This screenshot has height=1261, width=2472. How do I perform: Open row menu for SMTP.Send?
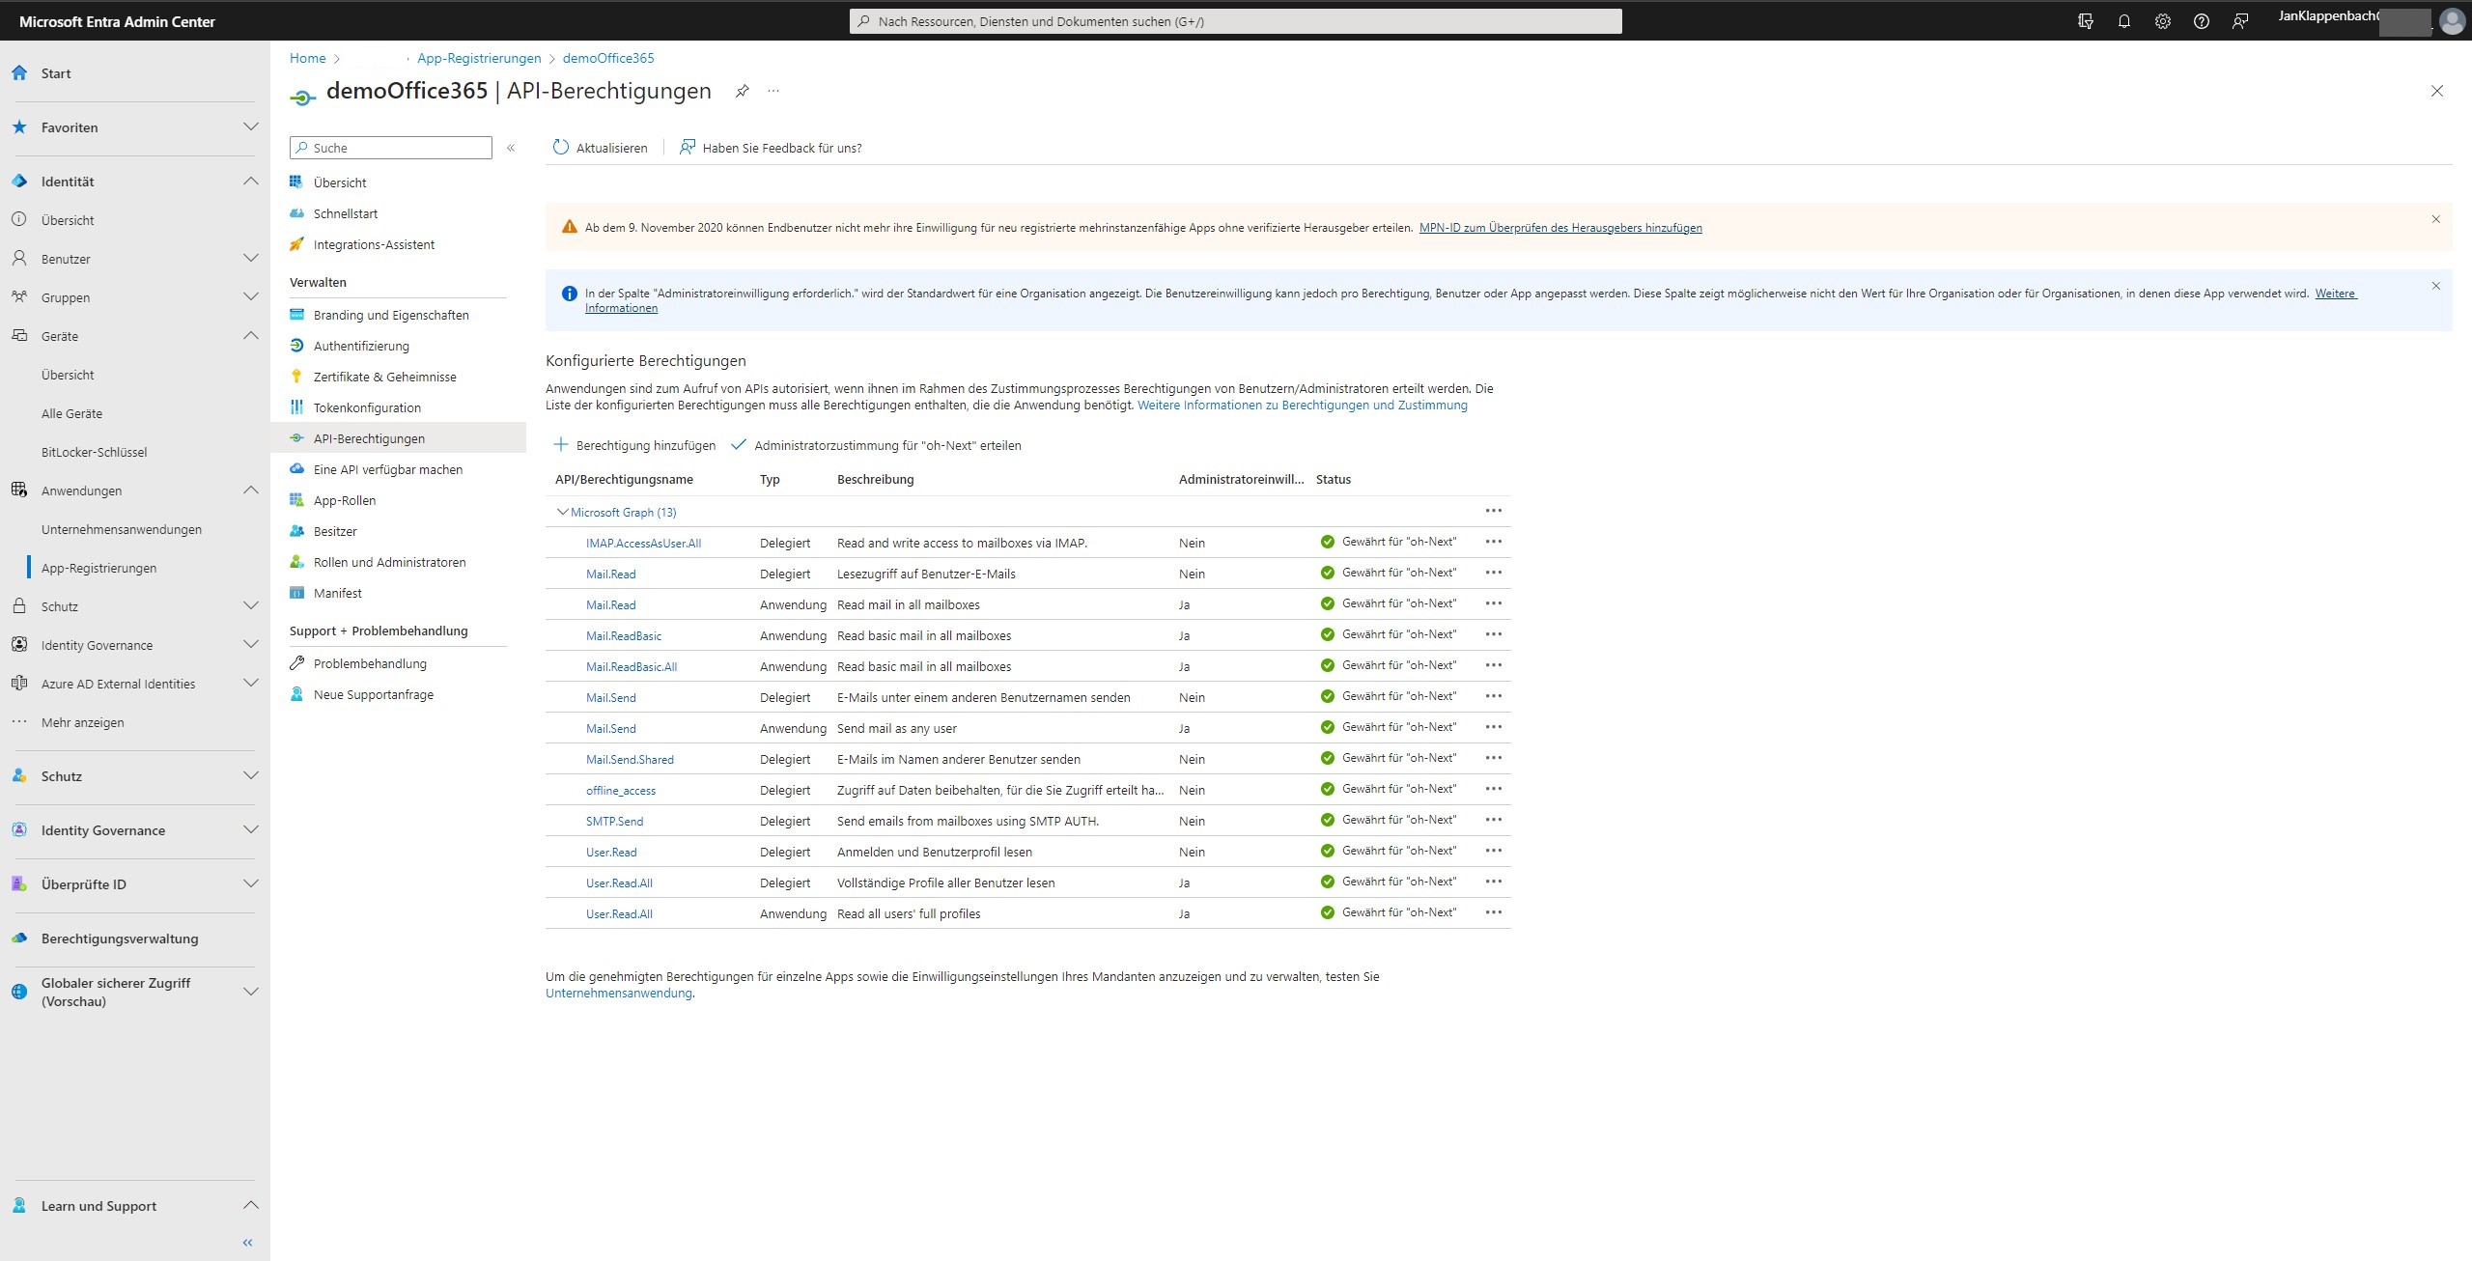(x=1494, y=820)
